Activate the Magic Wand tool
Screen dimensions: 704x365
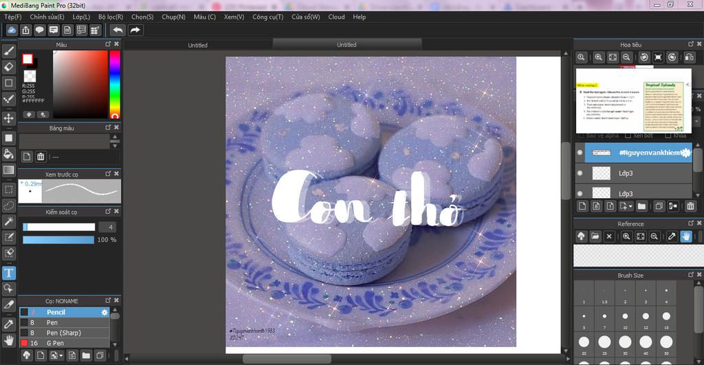click(8, 221)
